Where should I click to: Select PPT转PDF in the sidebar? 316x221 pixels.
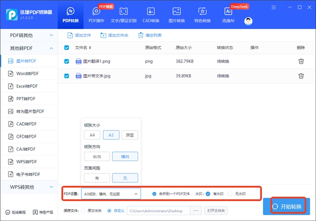[29, 99]
